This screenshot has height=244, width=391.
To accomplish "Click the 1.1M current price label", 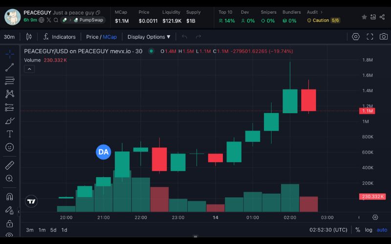I will [367, 111].
